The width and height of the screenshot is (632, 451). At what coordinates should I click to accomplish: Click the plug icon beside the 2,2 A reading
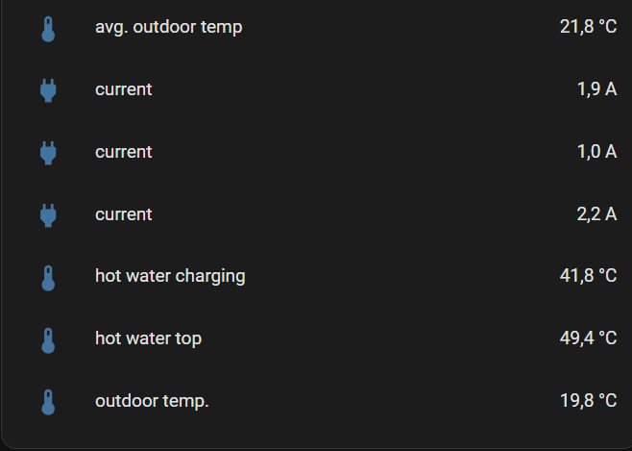pyautogui.click(x=48, y=215)
